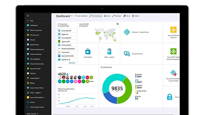This screenshot has width=205, height=115.
Task: Open the hamburger menu in sidebar
Action: click(x=28, y=16)
